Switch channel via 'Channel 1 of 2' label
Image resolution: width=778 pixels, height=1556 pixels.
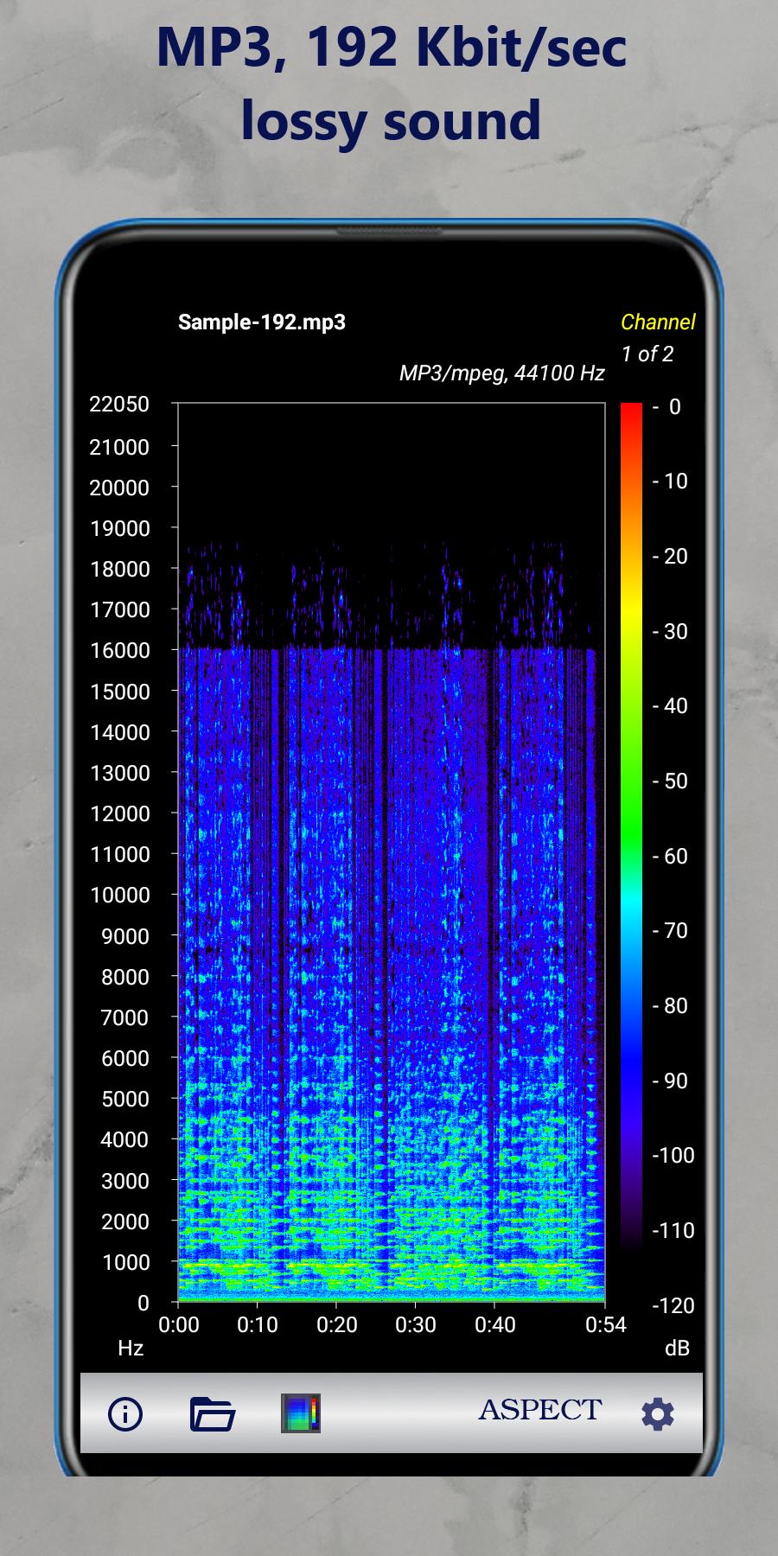click(657, 337)
